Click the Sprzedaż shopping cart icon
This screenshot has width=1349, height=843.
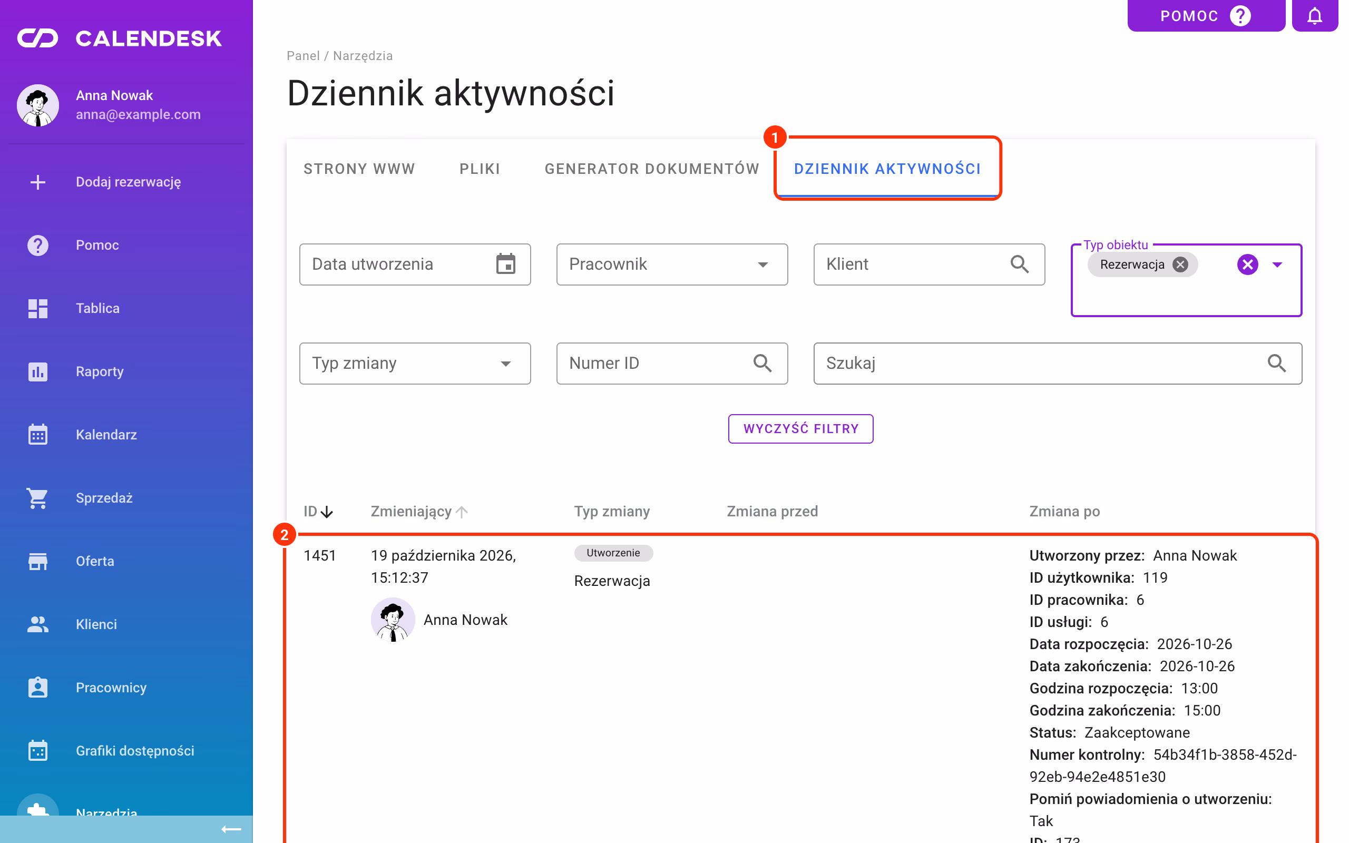pyautogui.click(x=38, y=498)
